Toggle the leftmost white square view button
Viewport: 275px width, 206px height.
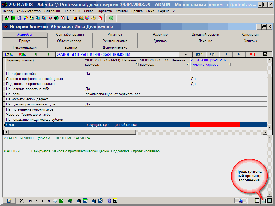(257, 200)
